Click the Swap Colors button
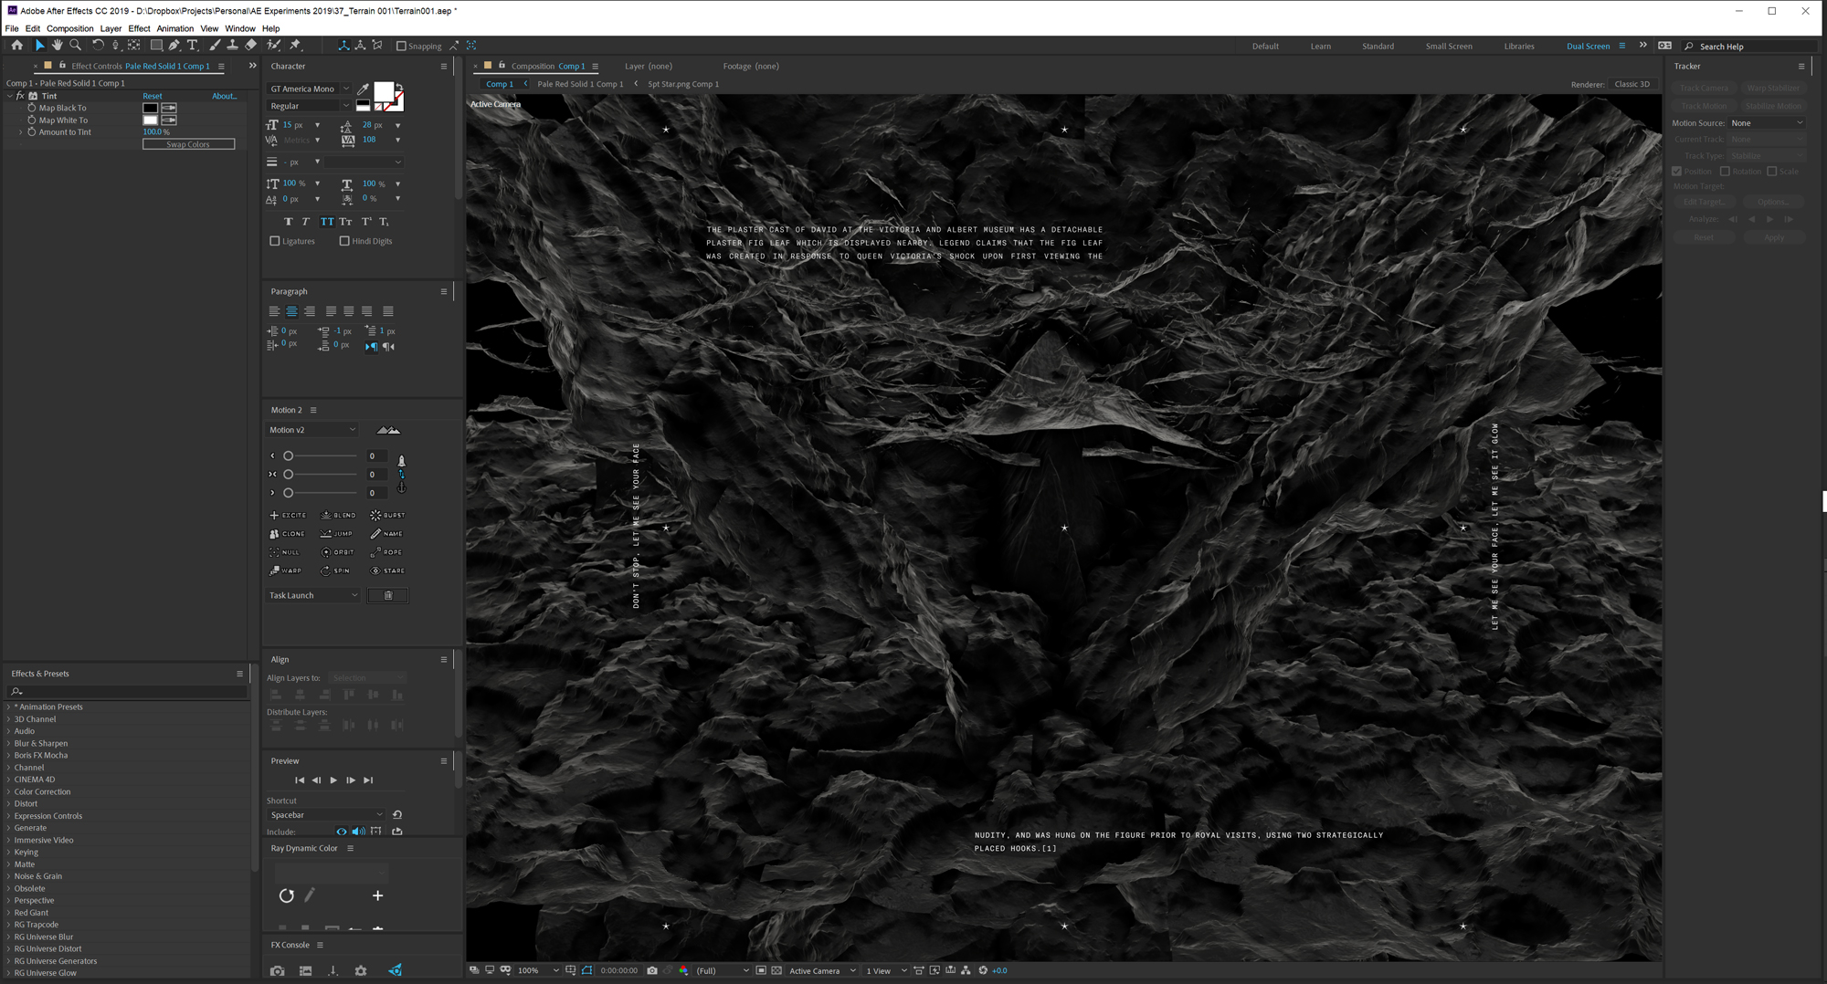This screenshot has height=984, width=1827. pyautogui.click(x=188, y=144)
